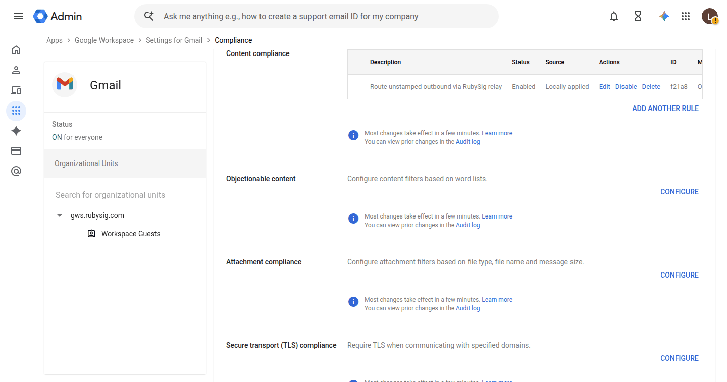Click info icon under Objectionable content
The width and height of the screenshot is (727, 382).
tap(353, 219)
